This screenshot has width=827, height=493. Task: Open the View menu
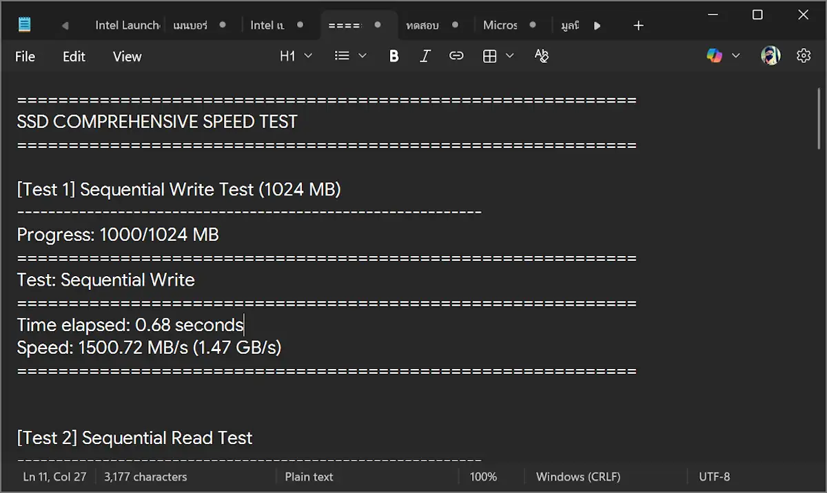(x=127, y=56)
